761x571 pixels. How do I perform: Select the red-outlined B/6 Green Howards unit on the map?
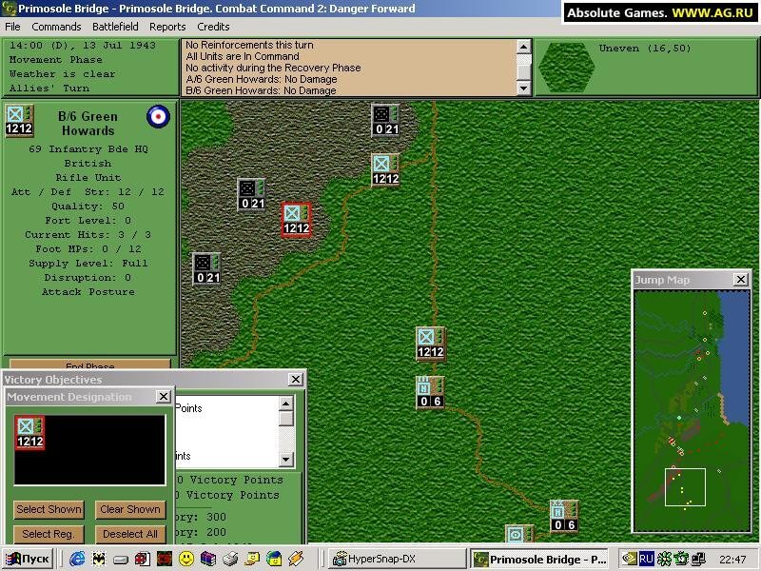click(296, 220)
